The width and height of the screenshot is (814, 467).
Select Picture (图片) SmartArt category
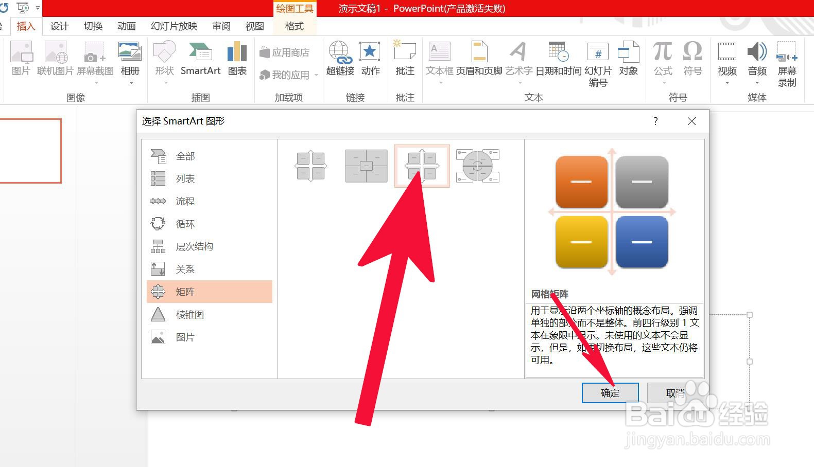(x=209, y=337)
